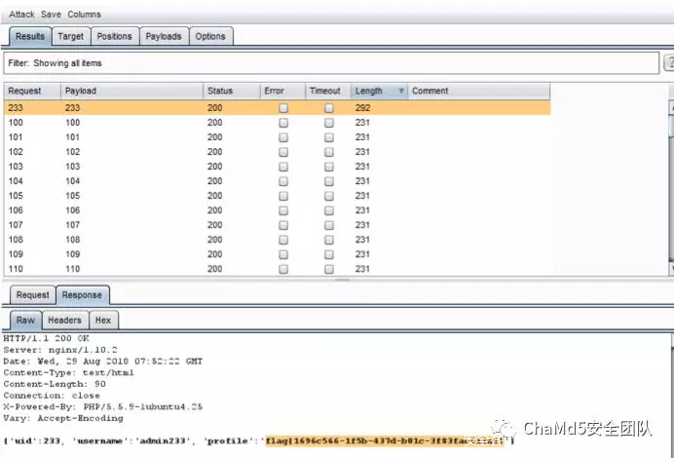This screenshot has width=674, height=458.
Task: Open the Attack menu
Action: click(x=21, y=15)
